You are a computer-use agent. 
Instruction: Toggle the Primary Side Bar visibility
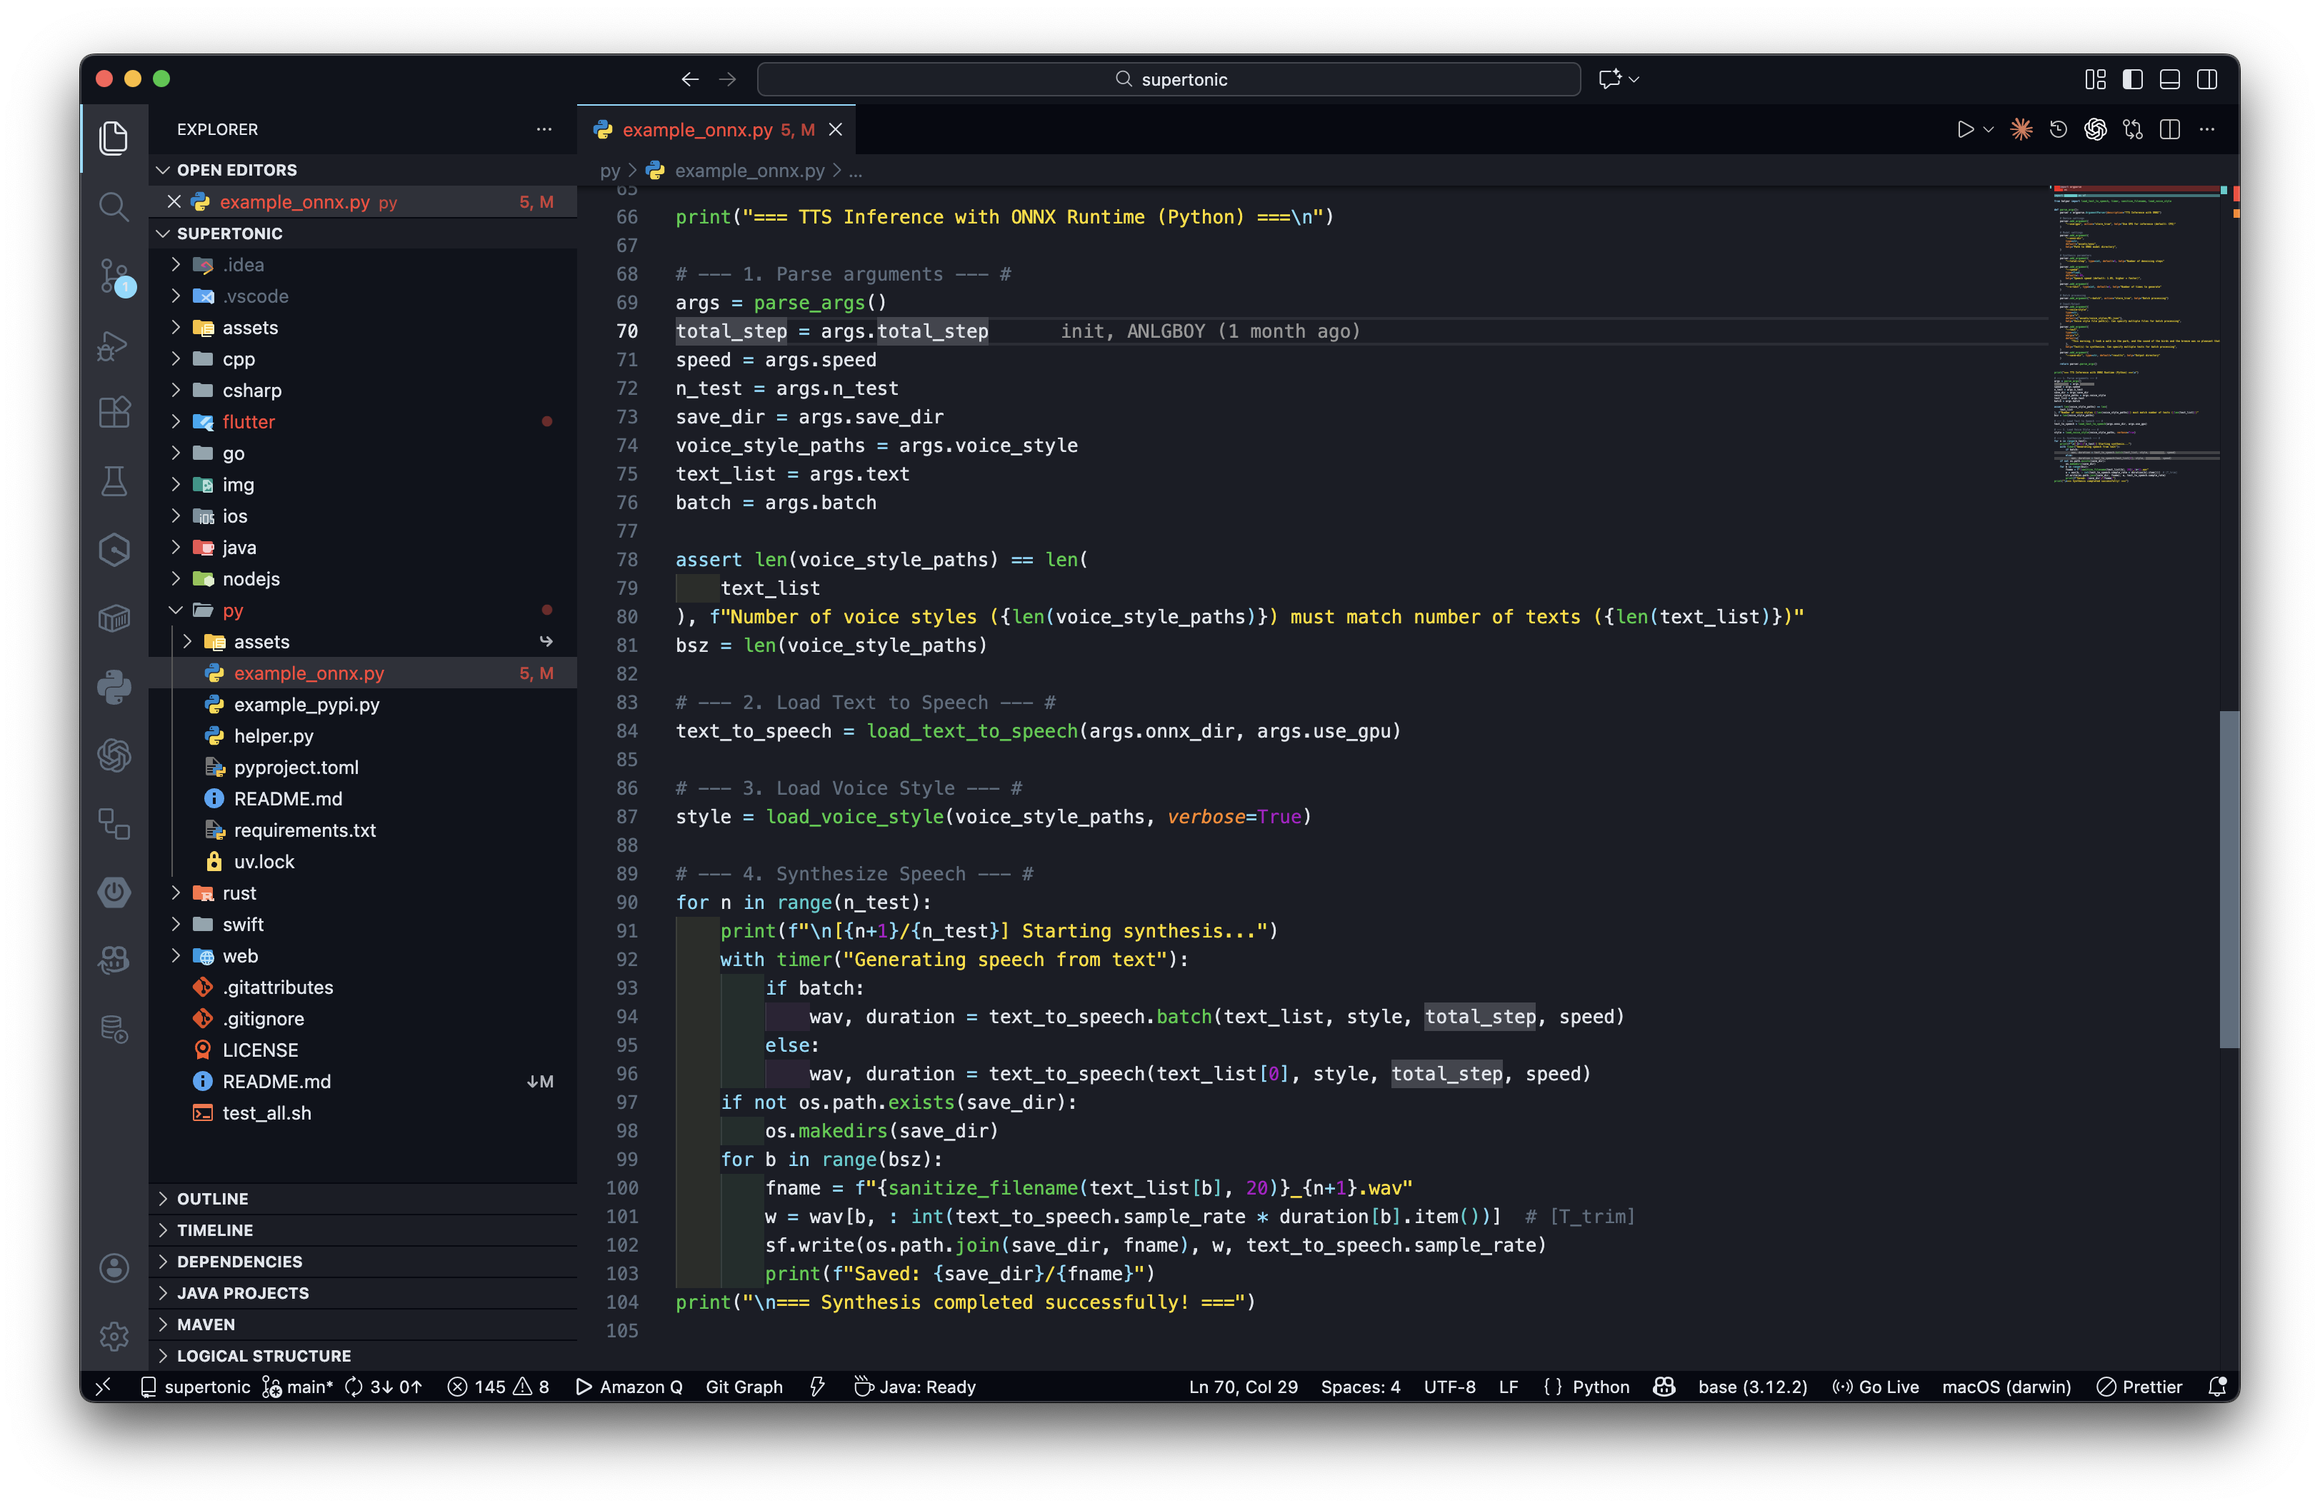click(2132, 79)
